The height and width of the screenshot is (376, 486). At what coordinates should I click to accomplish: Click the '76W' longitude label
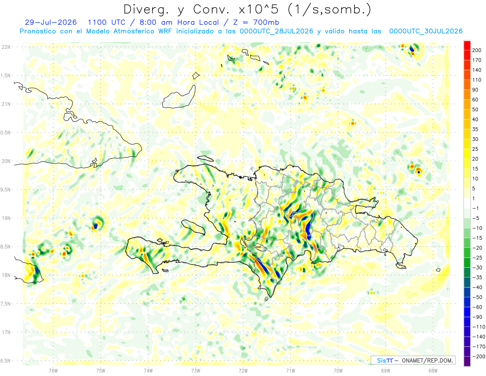53,370
